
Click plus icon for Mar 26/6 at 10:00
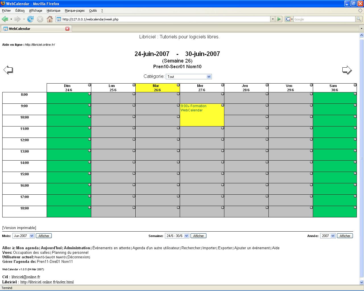pos(178,117)
